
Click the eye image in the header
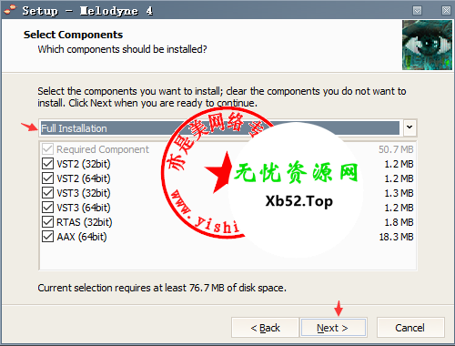pyautogui.click(x=427, y=45)
